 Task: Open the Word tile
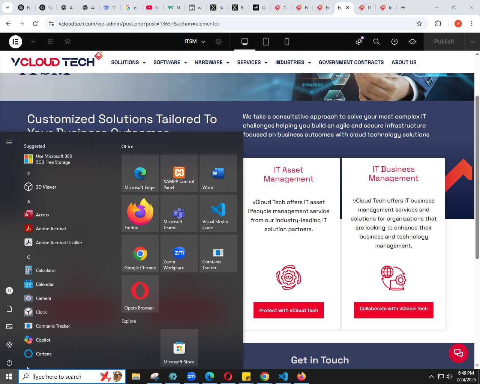[x=218, y=173]
